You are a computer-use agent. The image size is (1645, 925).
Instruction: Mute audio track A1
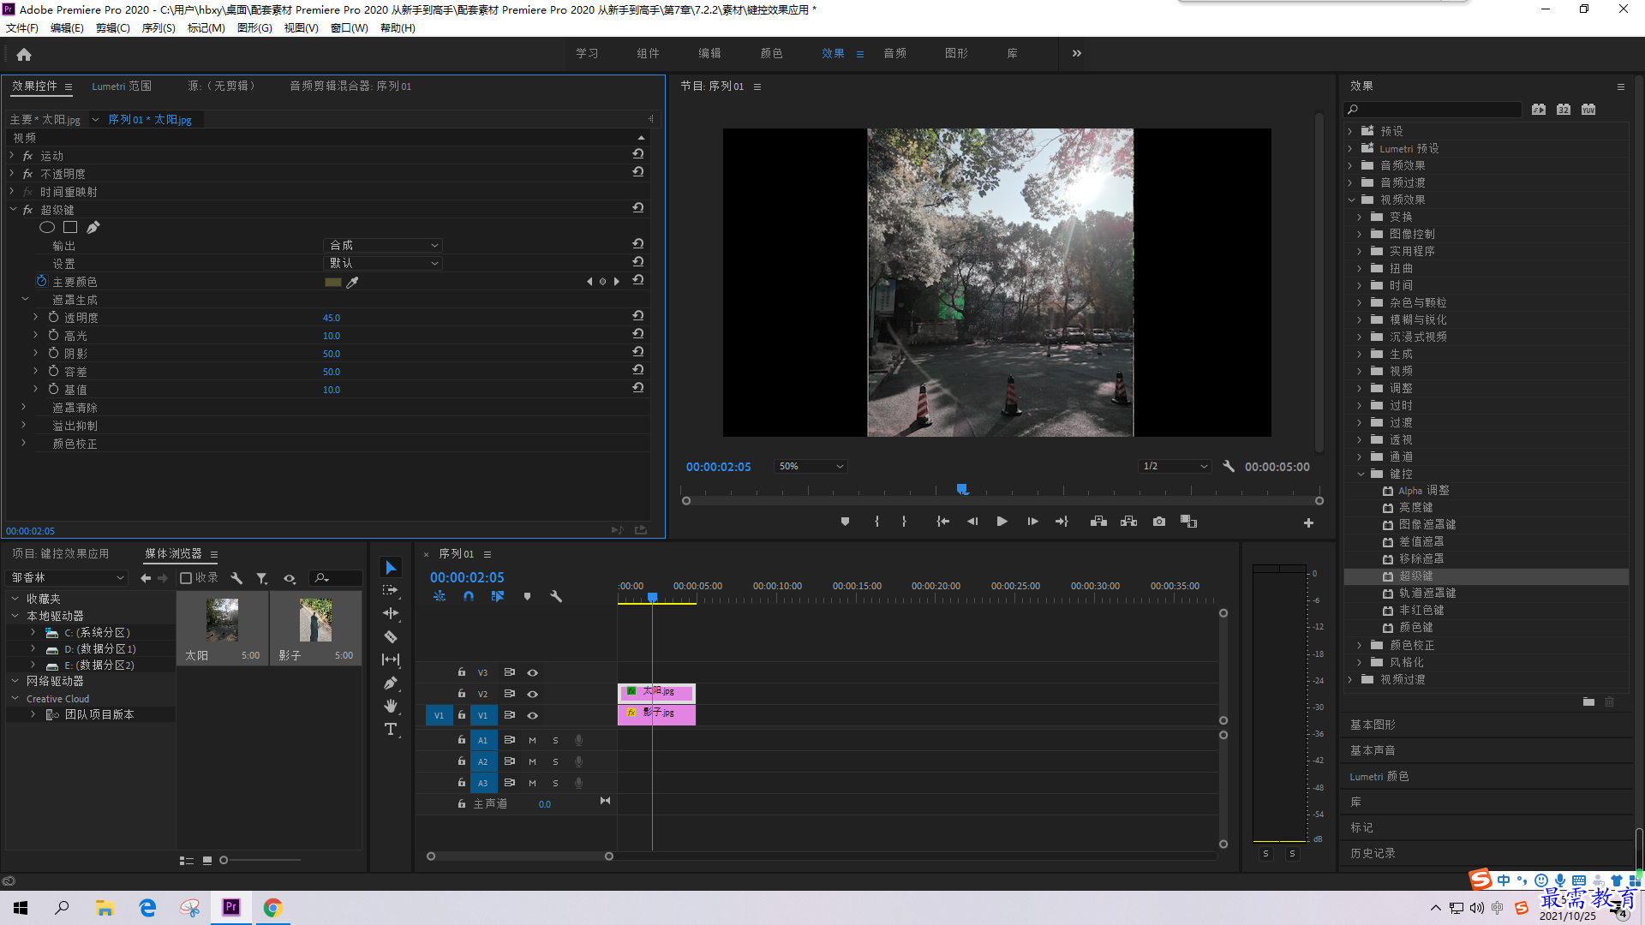[x=532, y=740]
